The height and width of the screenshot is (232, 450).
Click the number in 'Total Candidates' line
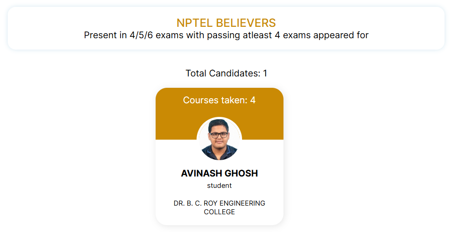[x=265, y=73]
